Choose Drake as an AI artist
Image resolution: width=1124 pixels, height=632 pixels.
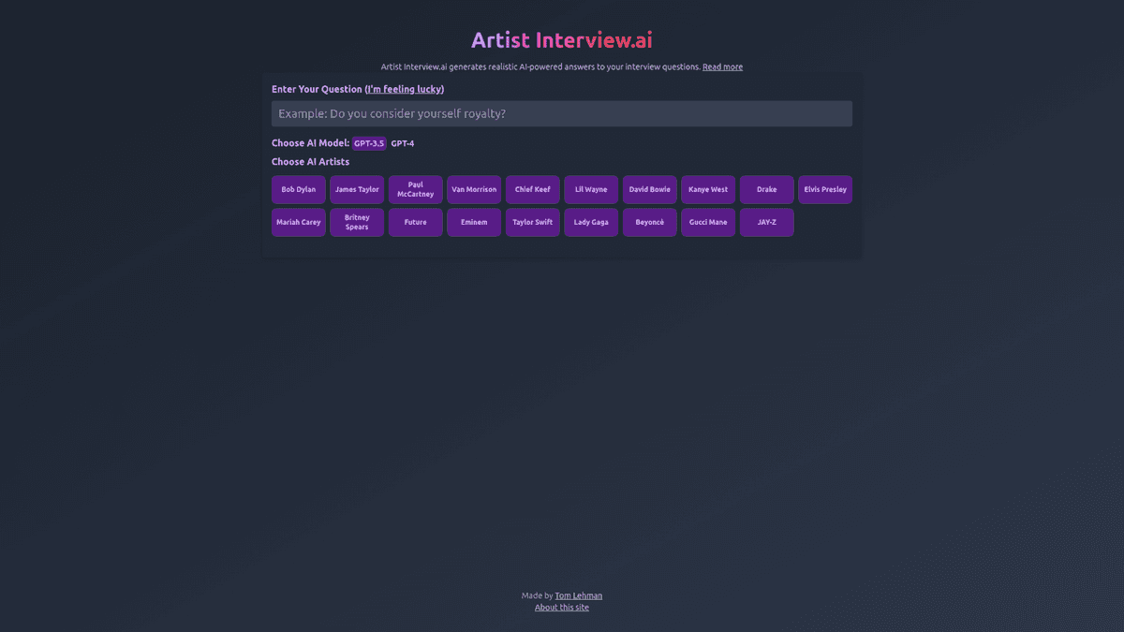click(767, 189)
